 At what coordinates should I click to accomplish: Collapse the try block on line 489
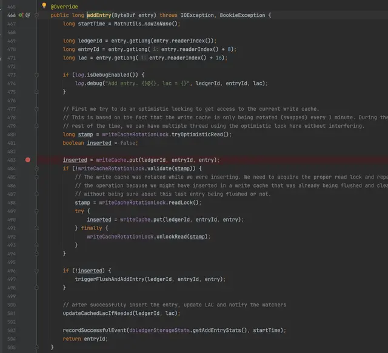(x=36, y=211)
